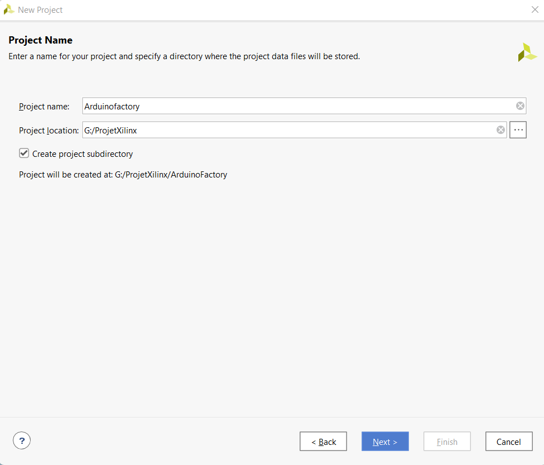Screen dimensions: 544x465
Task: Click the 'New Project' title bar text
Action: [x=40, y=10]
